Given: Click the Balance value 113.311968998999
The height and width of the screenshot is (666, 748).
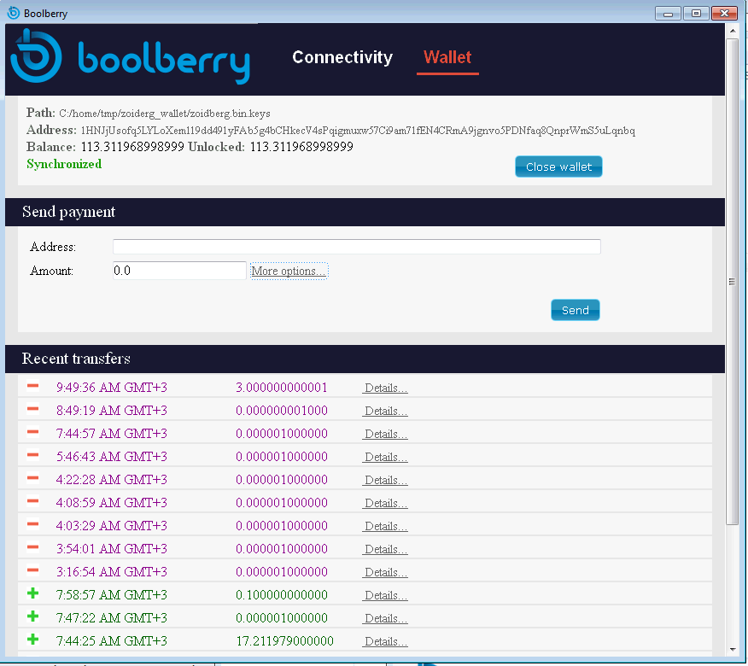Looking at the screenshot, I should click(x=132, y=147).
